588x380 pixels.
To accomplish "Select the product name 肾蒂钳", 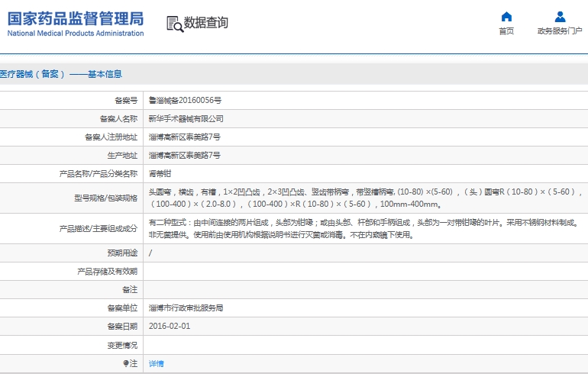I will click(x=160, y=174).
